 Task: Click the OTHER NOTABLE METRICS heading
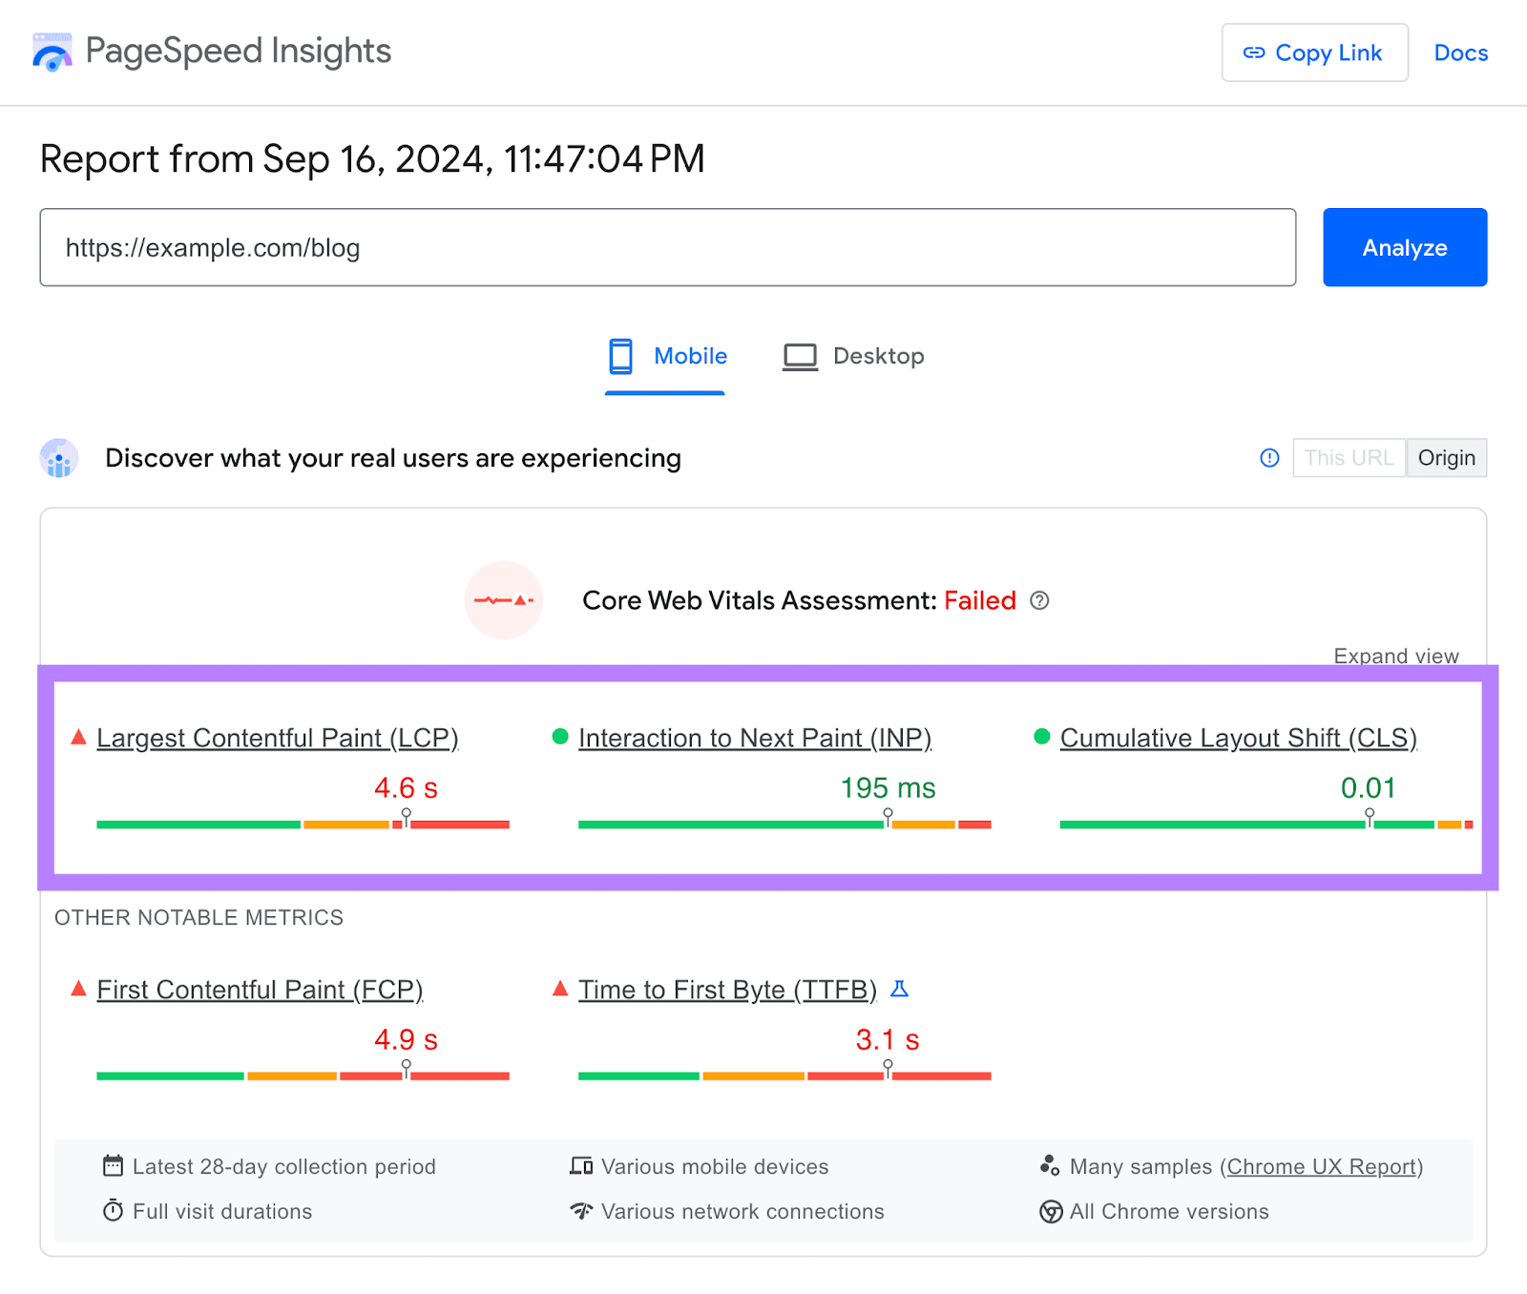[x=199, y=917]
